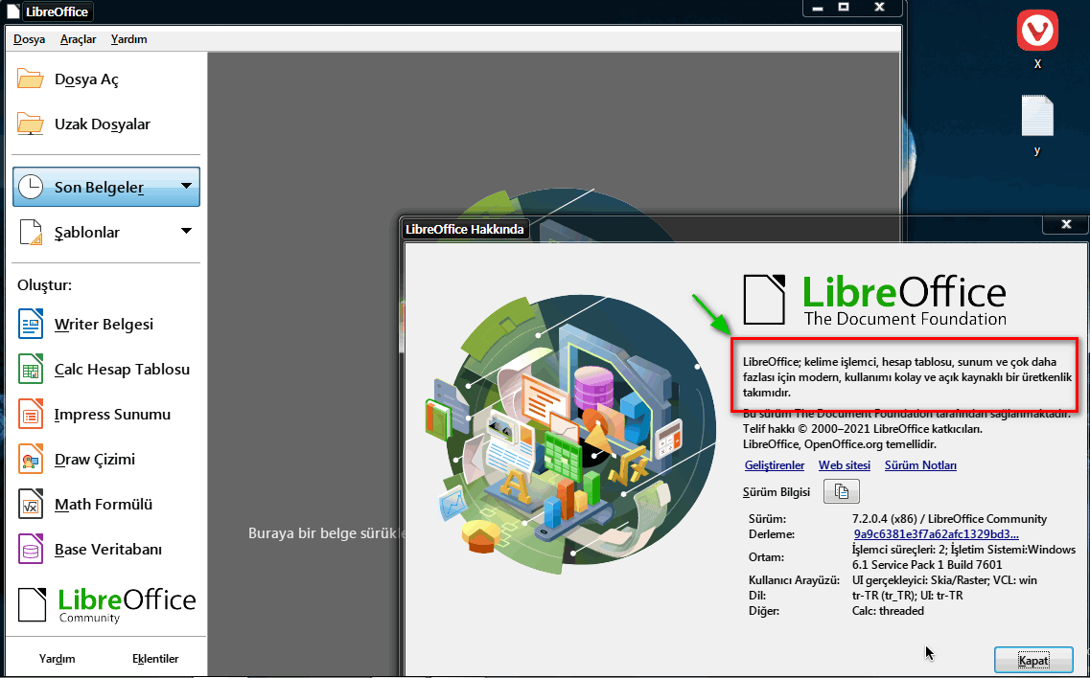Click the Şablonlar template icon

(31, 232)
